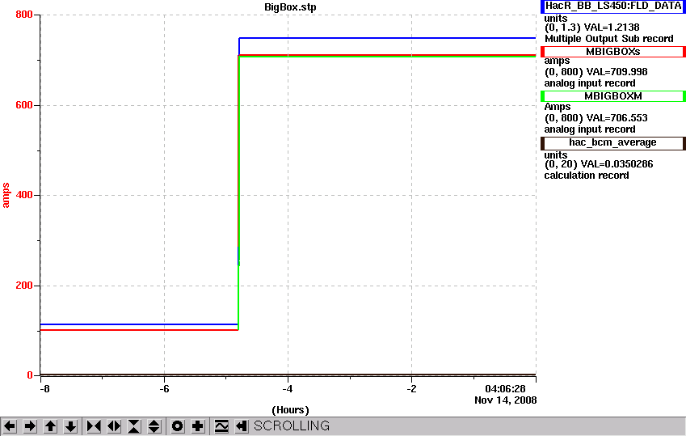Click the 400 y-axis tick label
Viewport: 686px width, 436px height.
(24, 195)
